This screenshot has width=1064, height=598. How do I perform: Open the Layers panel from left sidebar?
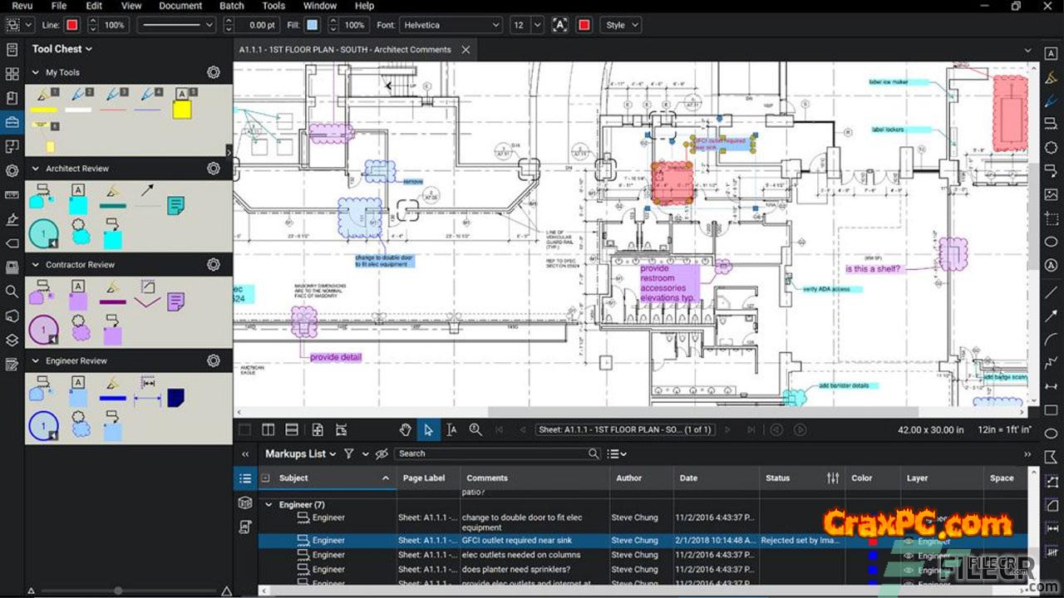[x=12, y=340]
